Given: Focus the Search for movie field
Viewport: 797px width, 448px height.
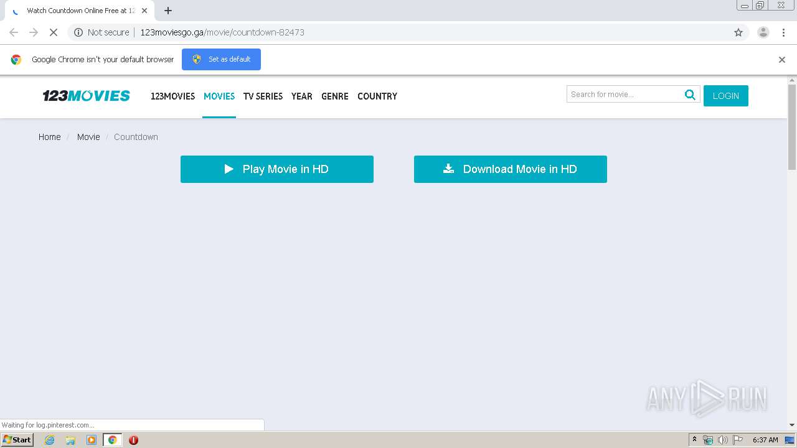Looking at the screenshot, I should click(x=625, y=95).
